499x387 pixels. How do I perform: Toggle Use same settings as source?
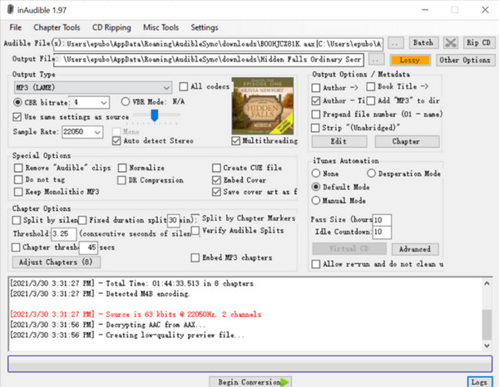pos(17,116)
